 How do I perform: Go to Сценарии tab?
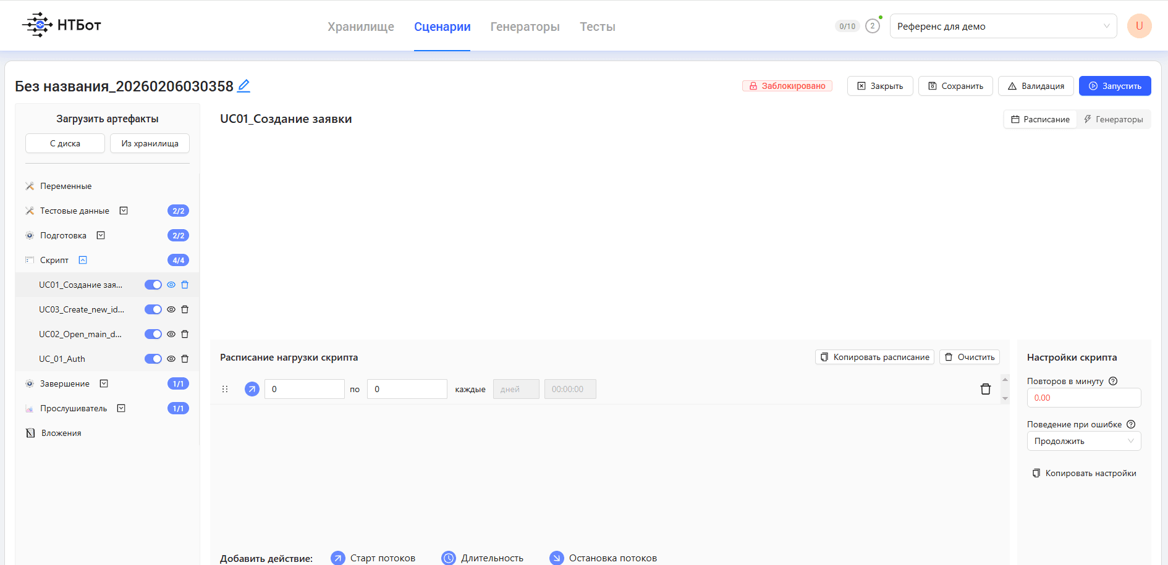(x=442, y=27)
